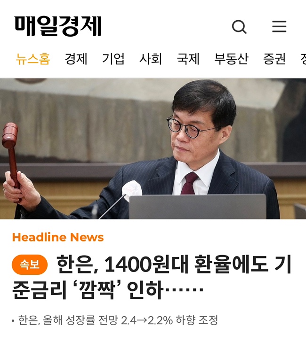Screen dimensions: 306x342
Task: Click the 기준금리 '깜짝' 인하 headline line
Action: pyautogui.click(x=88, y=290)
